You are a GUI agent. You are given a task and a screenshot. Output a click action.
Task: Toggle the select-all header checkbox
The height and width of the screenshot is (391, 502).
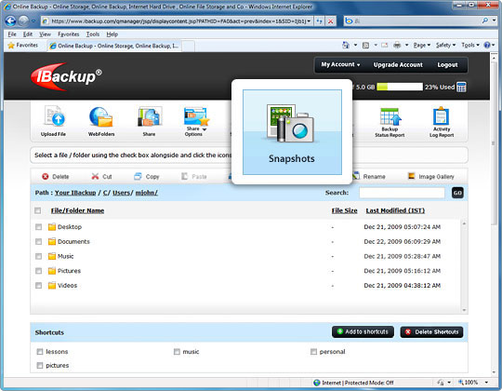click(38, 210)
